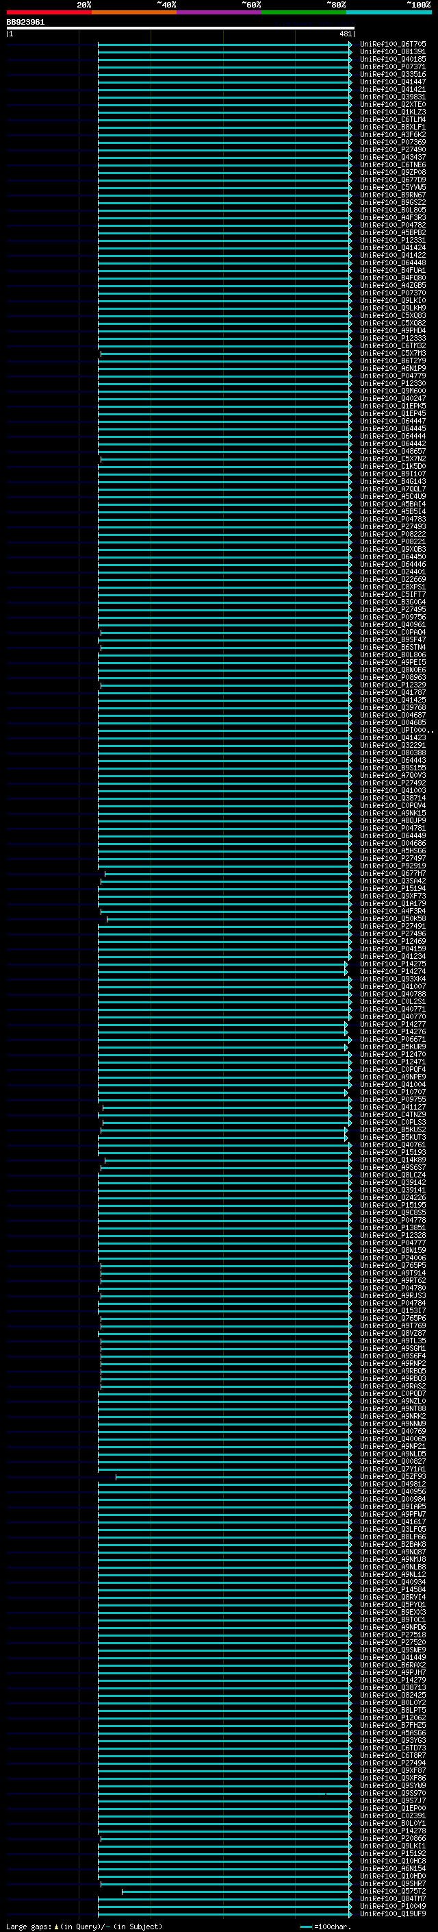Open hit UniRef100_Q33516
The width and height of the screenshot is (438, 1932).
(x=393, y=74)
